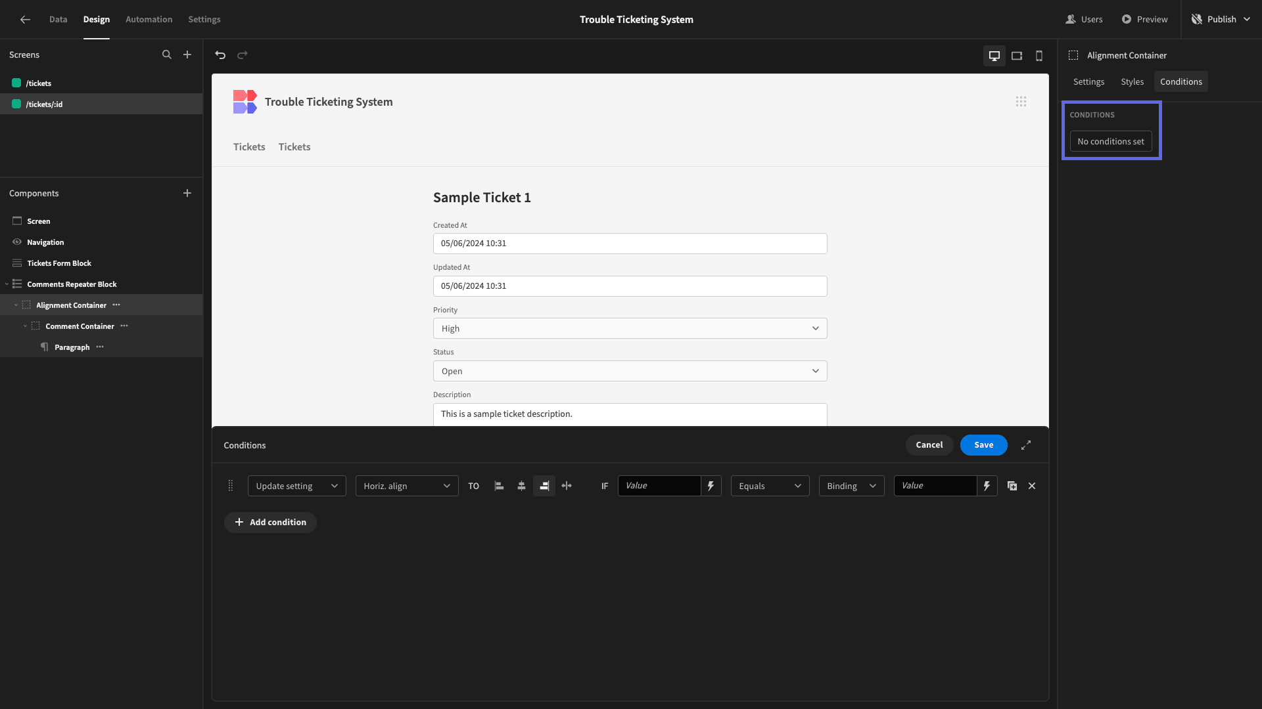This screenshot has height=709, width=1262.
Task: Search screens with magnifier icon
Action: (x=167, y=55)
